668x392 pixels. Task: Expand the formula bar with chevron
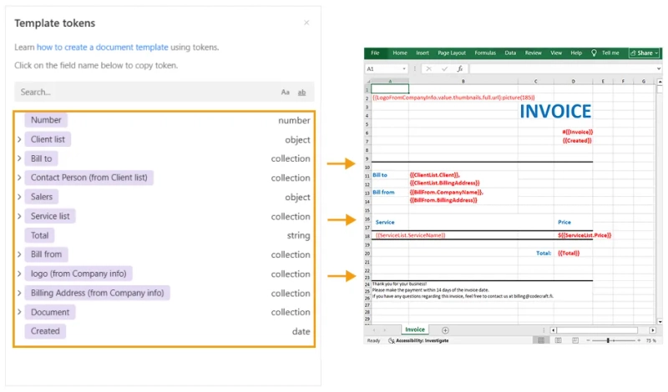click(659, 68)
